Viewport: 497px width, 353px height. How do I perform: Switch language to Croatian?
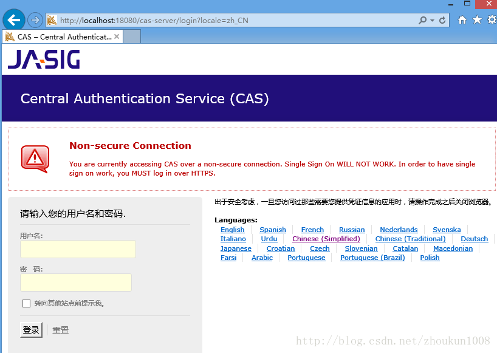point(281,248)
